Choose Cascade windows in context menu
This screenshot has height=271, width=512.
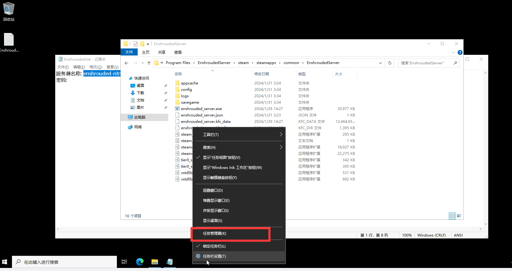(239, 191)
